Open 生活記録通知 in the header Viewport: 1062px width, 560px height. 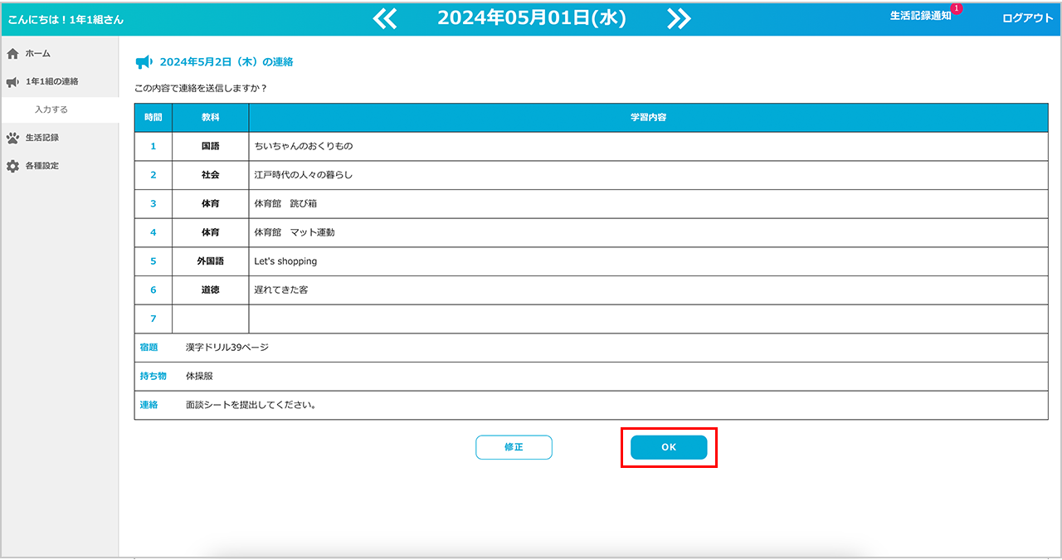point(920,17)
